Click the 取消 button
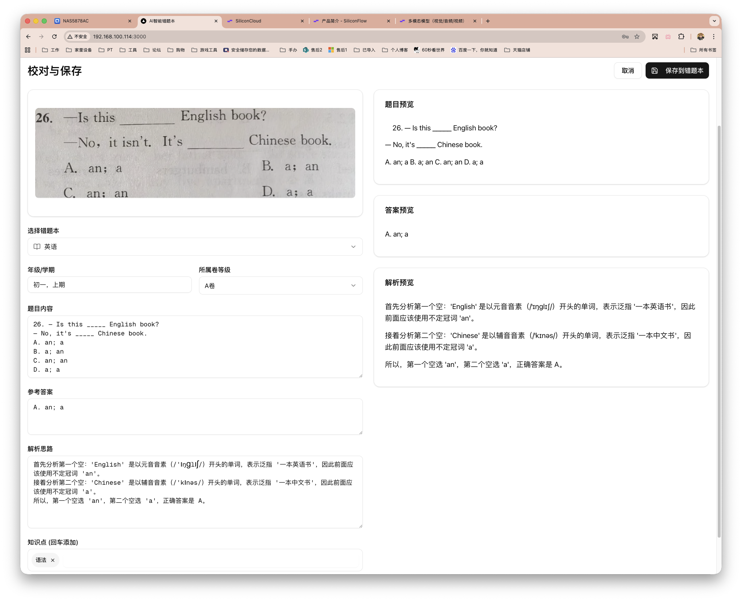Viewport: 742px width, 601px height. tap(627, 71)
